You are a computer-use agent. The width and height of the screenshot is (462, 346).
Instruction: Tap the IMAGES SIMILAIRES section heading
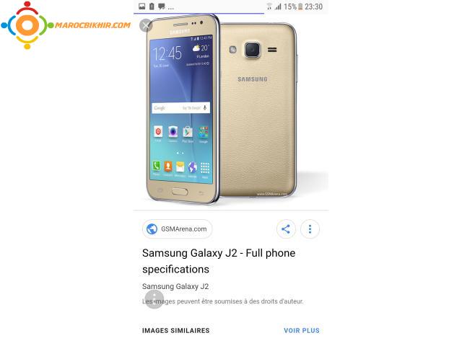[176, 330]
